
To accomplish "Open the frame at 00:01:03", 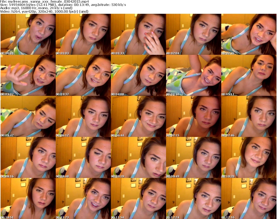I will (x=83, y=34).
